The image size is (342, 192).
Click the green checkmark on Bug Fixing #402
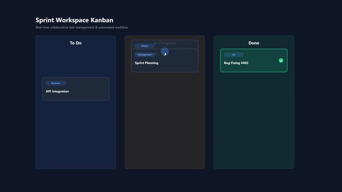click(281, 60)
